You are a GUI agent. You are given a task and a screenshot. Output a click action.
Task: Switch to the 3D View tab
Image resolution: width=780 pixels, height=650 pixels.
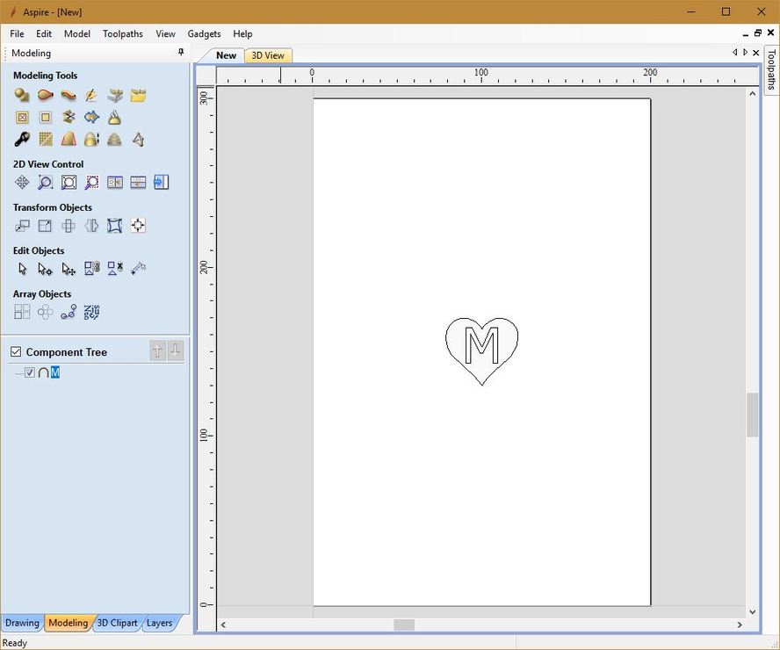tap(268, 55)
